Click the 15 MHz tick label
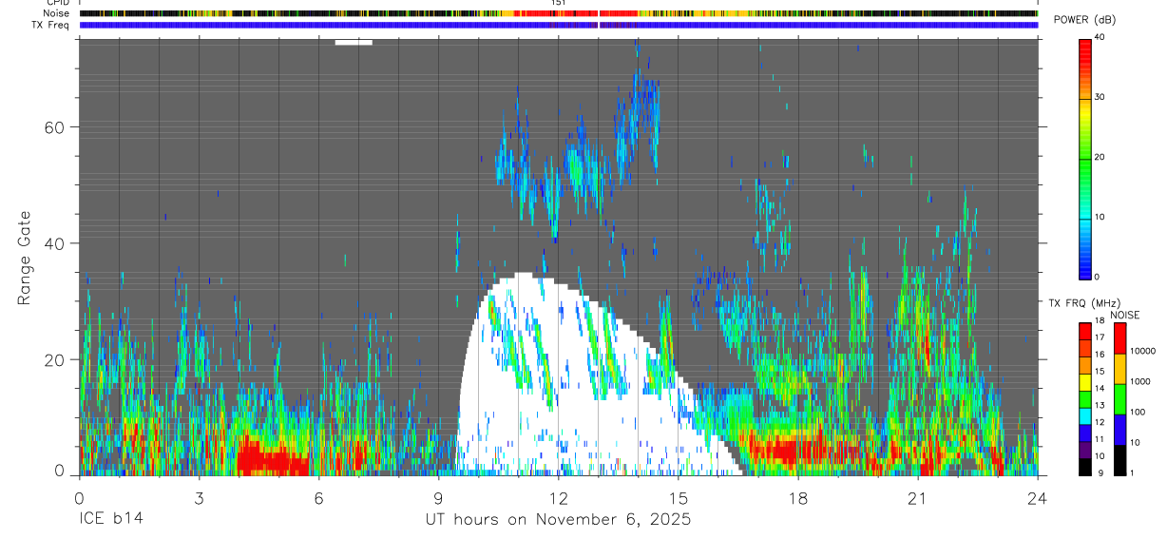This screenshot has height=539, width=1167. 1099,372
